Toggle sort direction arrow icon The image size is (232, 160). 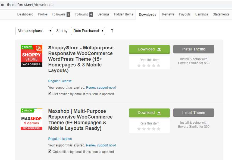tap(112, 31)
